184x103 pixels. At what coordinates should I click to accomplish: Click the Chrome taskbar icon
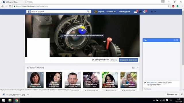(17, 100)
